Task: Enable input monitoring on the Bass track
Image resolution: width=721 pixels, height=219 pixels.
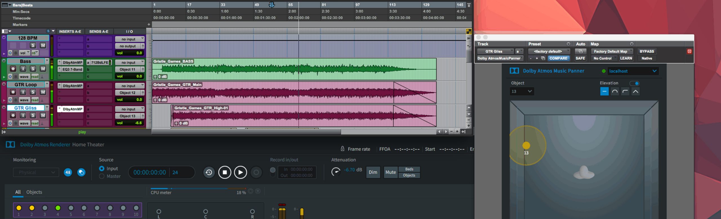Action: [x=23, y=69]
